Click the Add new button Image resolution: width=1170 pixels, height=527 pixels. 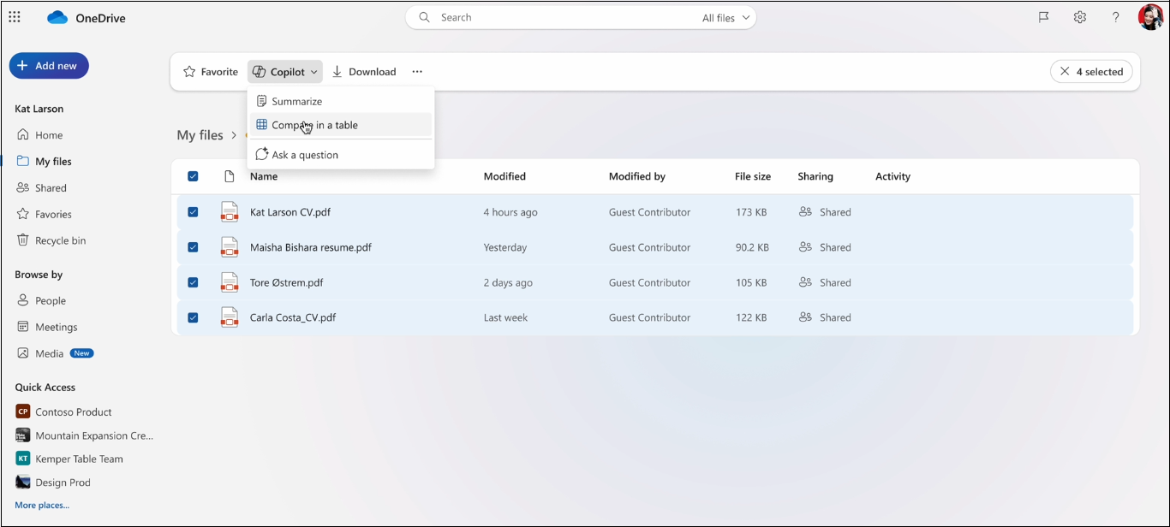(49, 66)
